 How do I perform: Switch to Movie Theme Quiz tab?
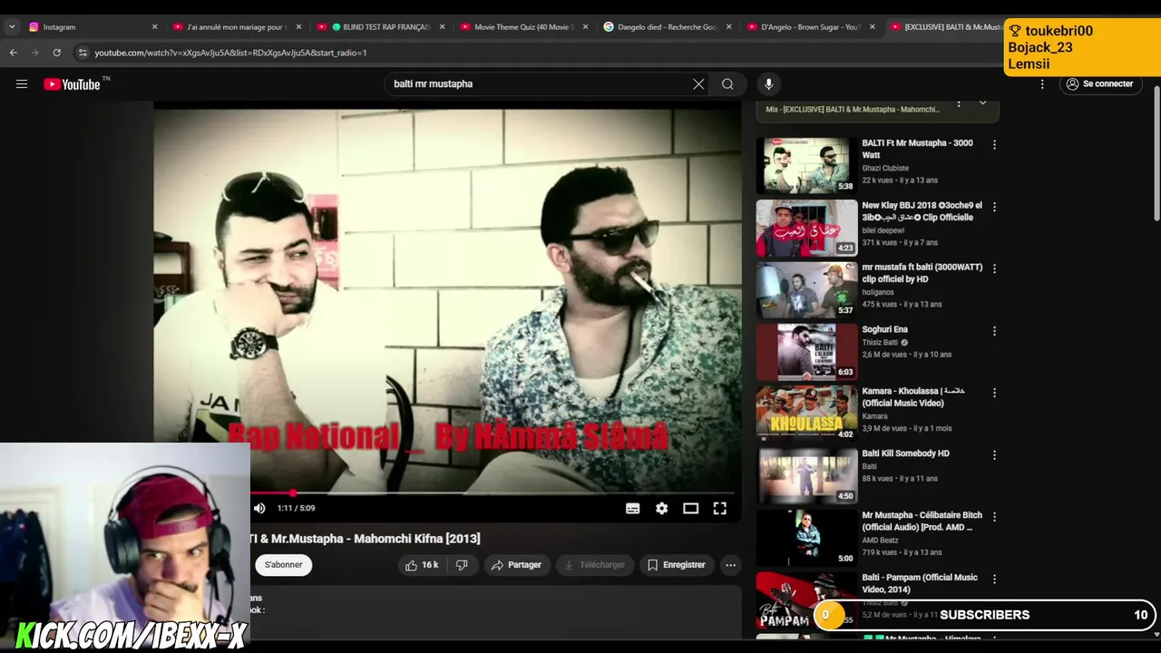524,27
